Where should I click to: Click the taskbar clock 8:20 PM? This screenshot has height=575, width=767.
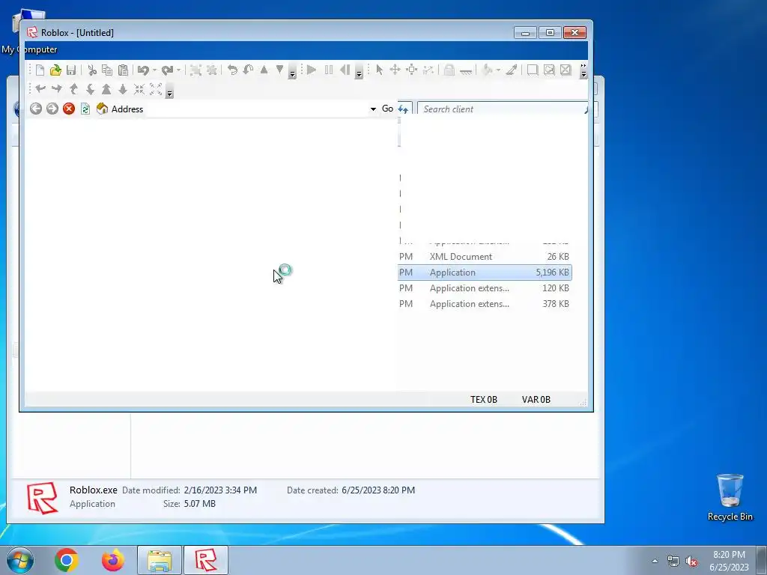tap(729, 555)
